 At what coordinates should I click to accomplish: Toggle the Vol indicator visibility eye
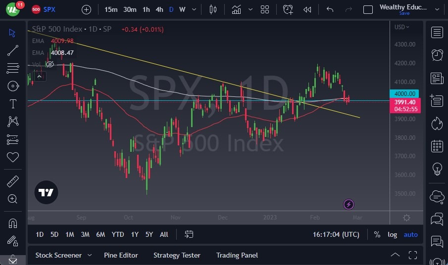[x=50, y=64]
